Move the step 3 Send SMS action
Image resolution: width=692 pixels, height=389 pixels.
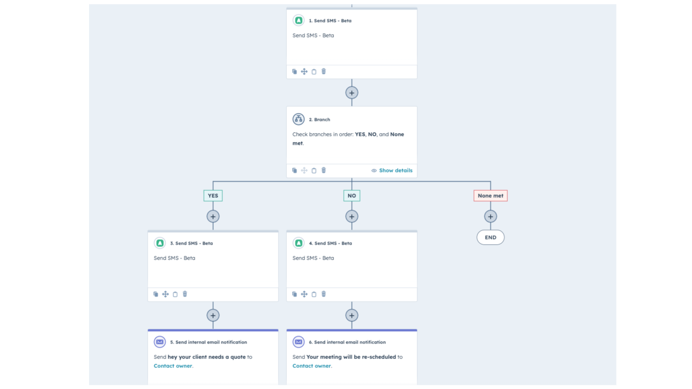point(165,294)
